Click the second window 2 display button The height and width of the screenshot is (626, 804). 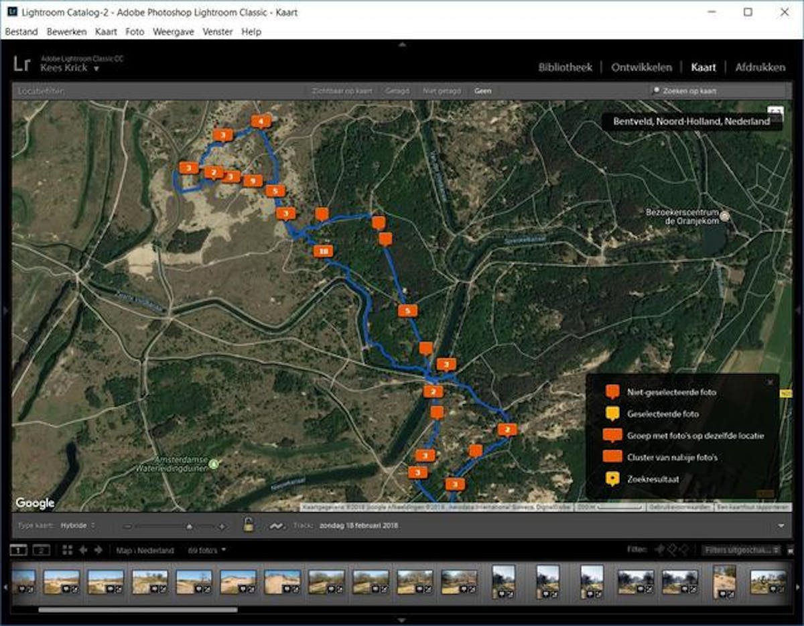(x=42, y=550)
